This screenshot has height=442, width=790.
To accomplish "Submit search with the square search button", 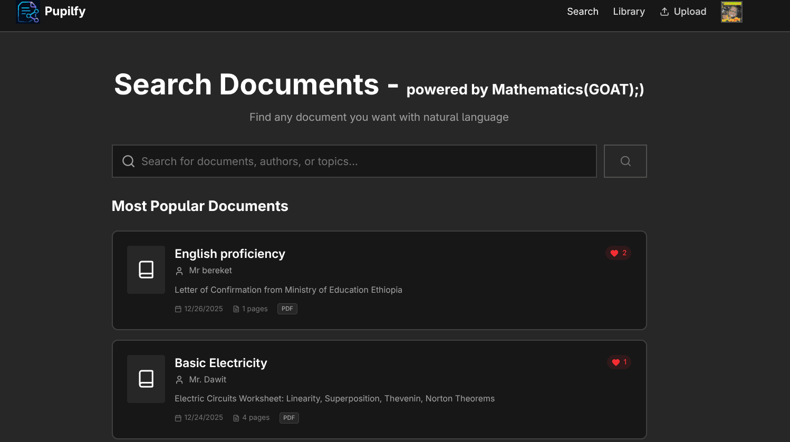I will [x=625, y=161].
